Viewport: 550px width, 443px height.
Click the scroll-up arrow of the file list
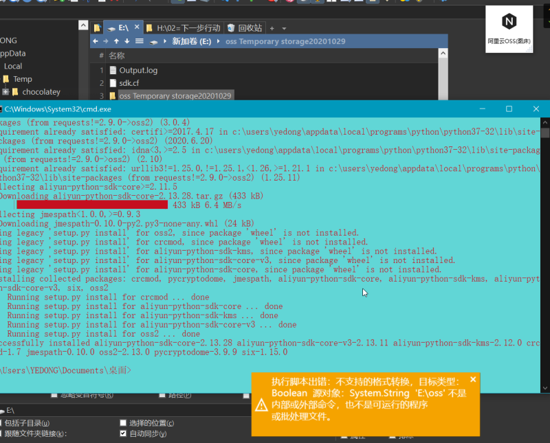coord(443,54)
